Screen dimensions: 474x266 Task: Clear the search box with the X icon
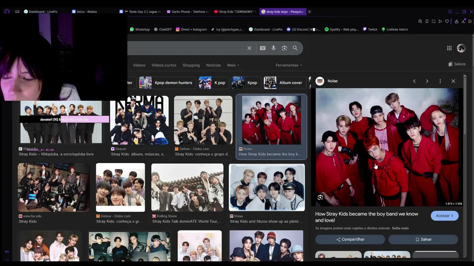pyautogui.click(x=249, y=48)
